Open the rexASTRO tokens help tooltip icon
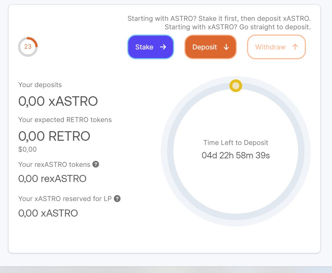Image resolution: width=332 pixels, height=273 pixels. tap(96, 164)
